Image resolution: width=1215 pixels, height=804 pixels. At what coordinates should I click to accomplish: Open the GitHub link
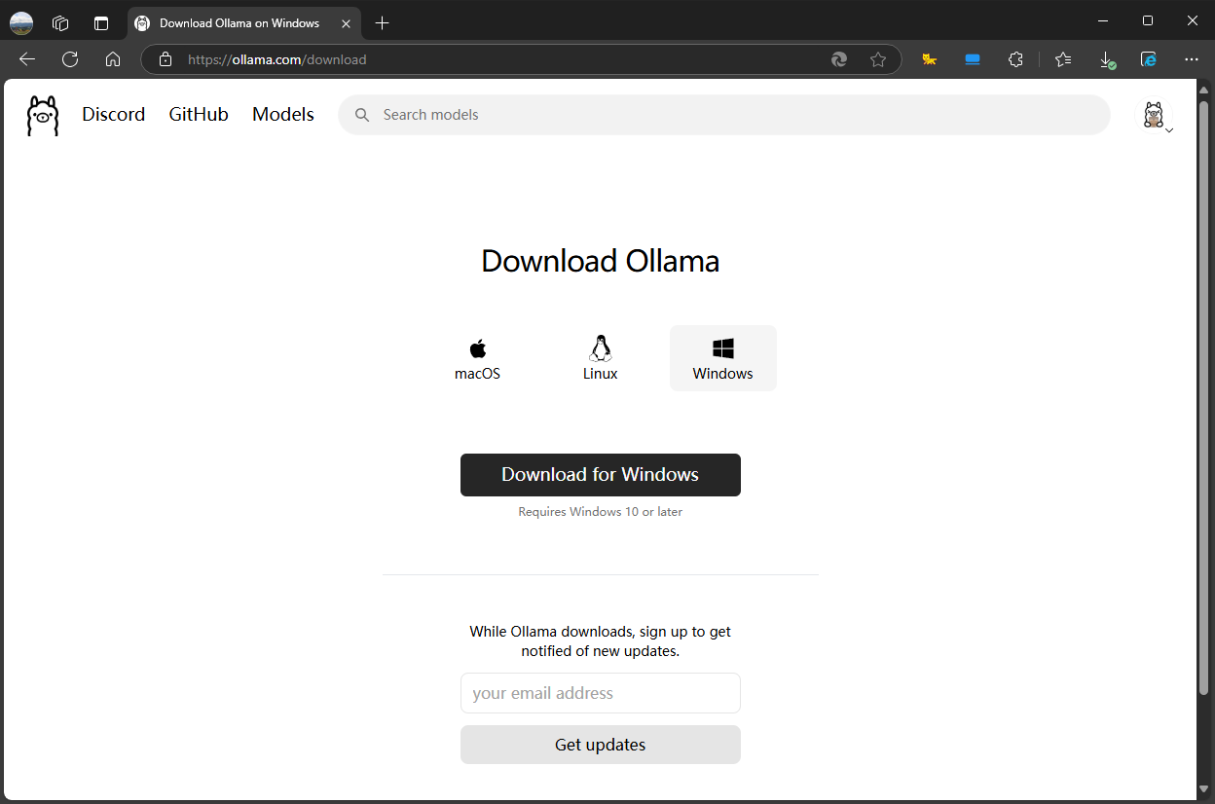199,115
